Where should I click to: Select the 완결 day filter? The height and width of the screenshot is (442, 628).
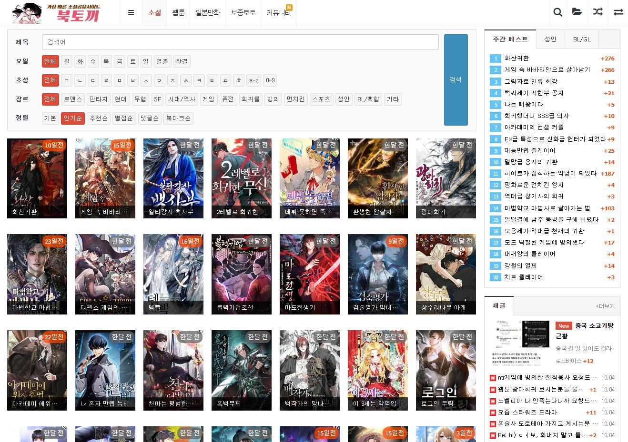[182, 61]
